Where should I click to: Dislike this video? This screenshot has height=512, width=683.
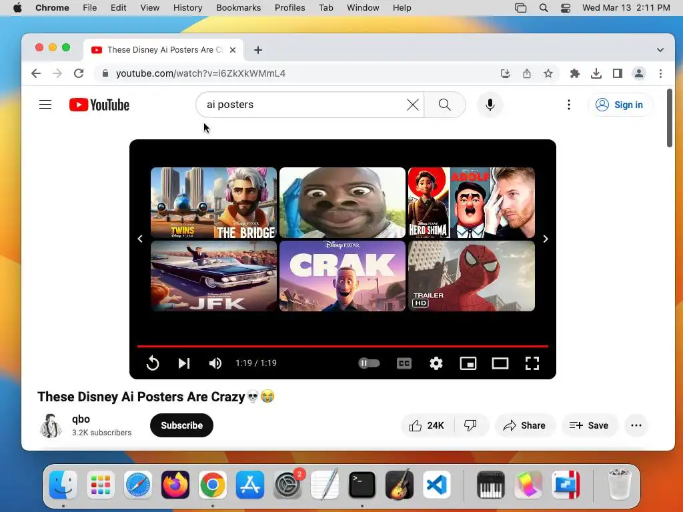pos(470,425)
